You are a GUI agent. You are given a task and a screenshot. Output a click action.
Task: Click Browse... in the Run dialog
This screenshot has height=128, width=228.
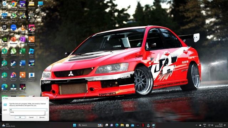42,117
